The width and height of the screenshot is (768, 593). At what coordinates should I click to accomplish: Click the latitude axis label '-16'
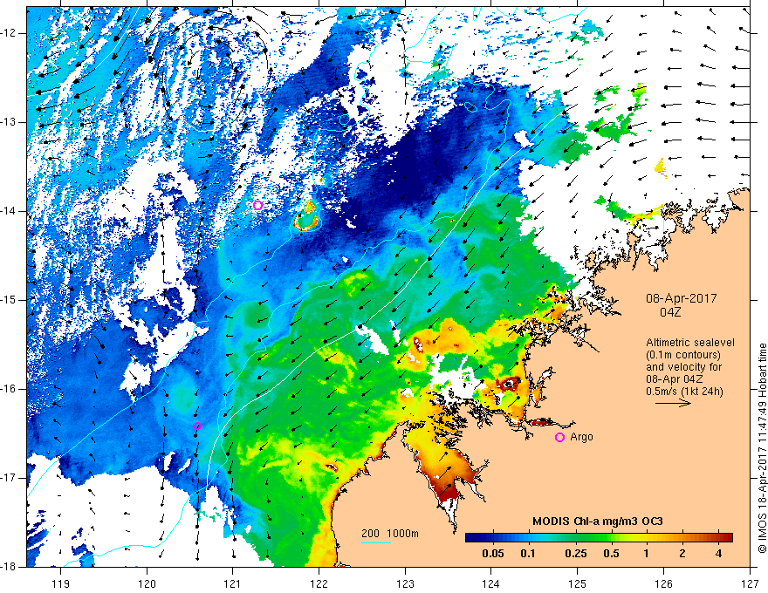[x=10, y=390]
